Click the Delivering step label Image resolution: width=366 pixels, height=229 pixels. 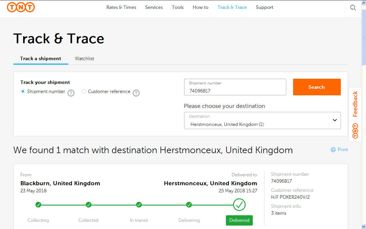[189, 220]
